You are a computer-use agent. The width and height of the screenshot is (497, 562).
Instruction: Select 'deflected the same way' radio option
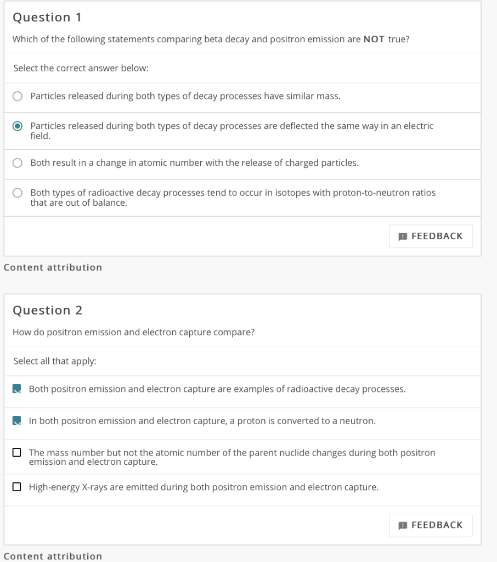click(x=18, y=126)
